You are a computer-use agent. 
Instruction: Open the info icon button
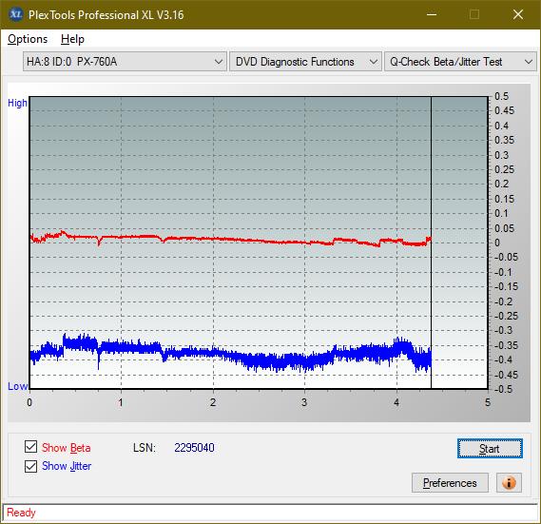509,482
